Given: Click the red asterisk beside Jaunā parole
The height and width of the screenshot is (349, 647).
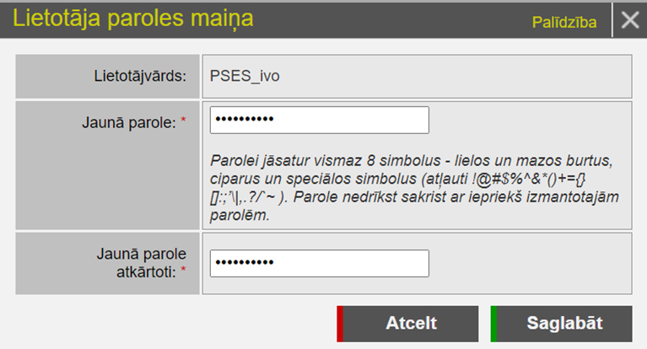Looking at the screenshot, I should click(x=184, y=122).
